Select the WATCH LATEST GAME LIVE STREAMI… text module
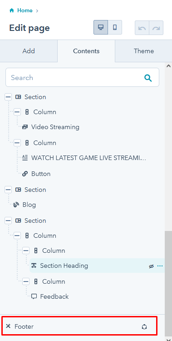 point(88,158)
